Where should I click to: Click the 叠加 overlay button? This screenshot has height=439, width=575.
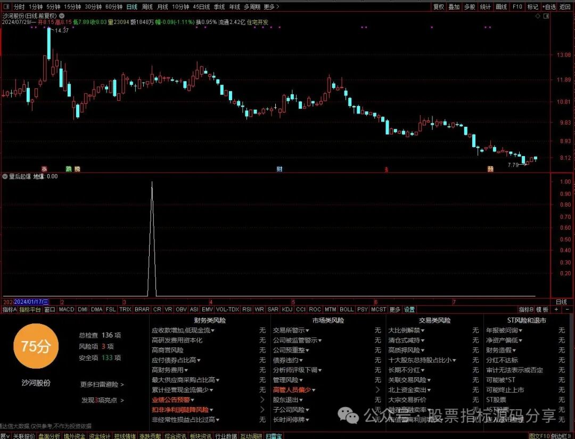point(454,7)
